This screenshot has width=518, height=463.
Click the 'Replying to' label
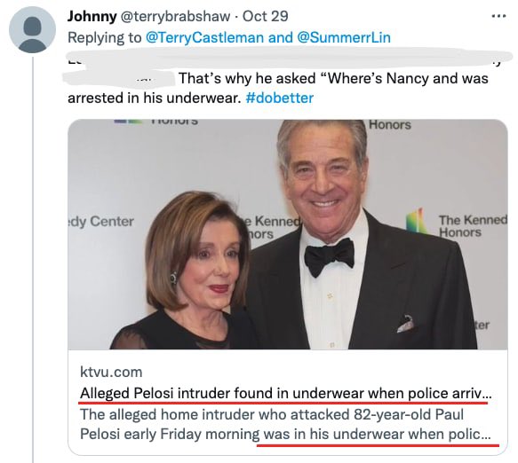[104, 37]
